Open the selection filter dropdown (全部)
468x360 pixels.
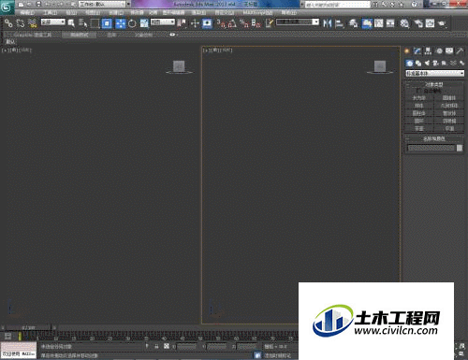[53, 22]
